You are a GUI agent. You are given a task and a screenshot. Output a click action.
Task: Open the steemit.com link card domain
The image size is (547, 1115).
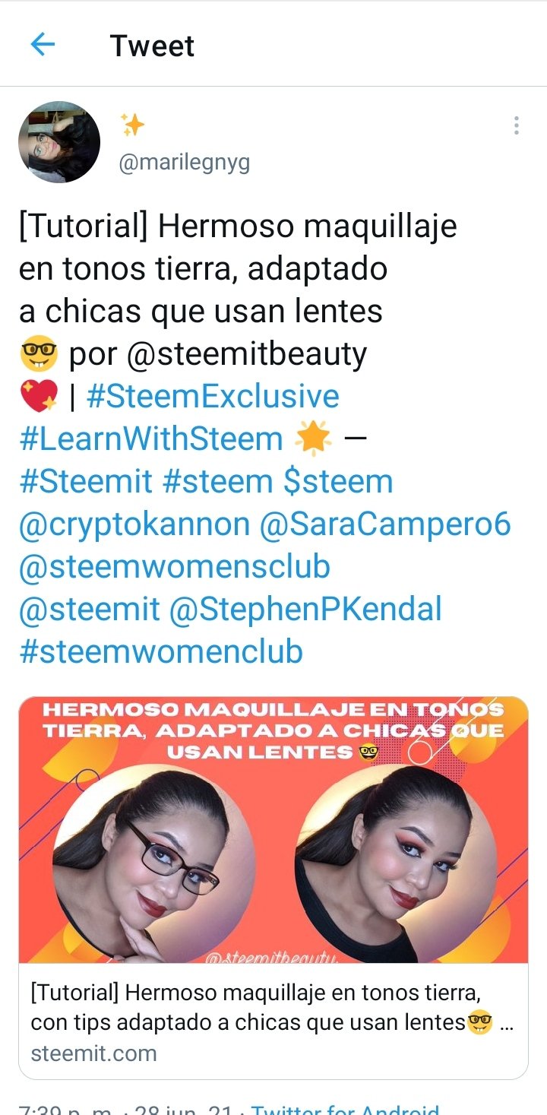pos(93,1053)
